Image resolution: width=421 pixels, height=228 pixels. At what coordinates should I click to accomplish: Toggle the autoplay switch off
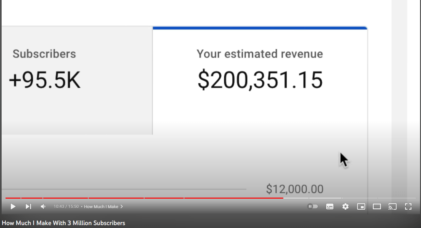tap(313, 206)
